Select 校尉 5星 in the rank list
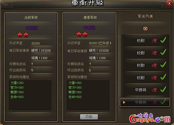The width and height of the screenshot is (174, 125). tap(145, 78)
